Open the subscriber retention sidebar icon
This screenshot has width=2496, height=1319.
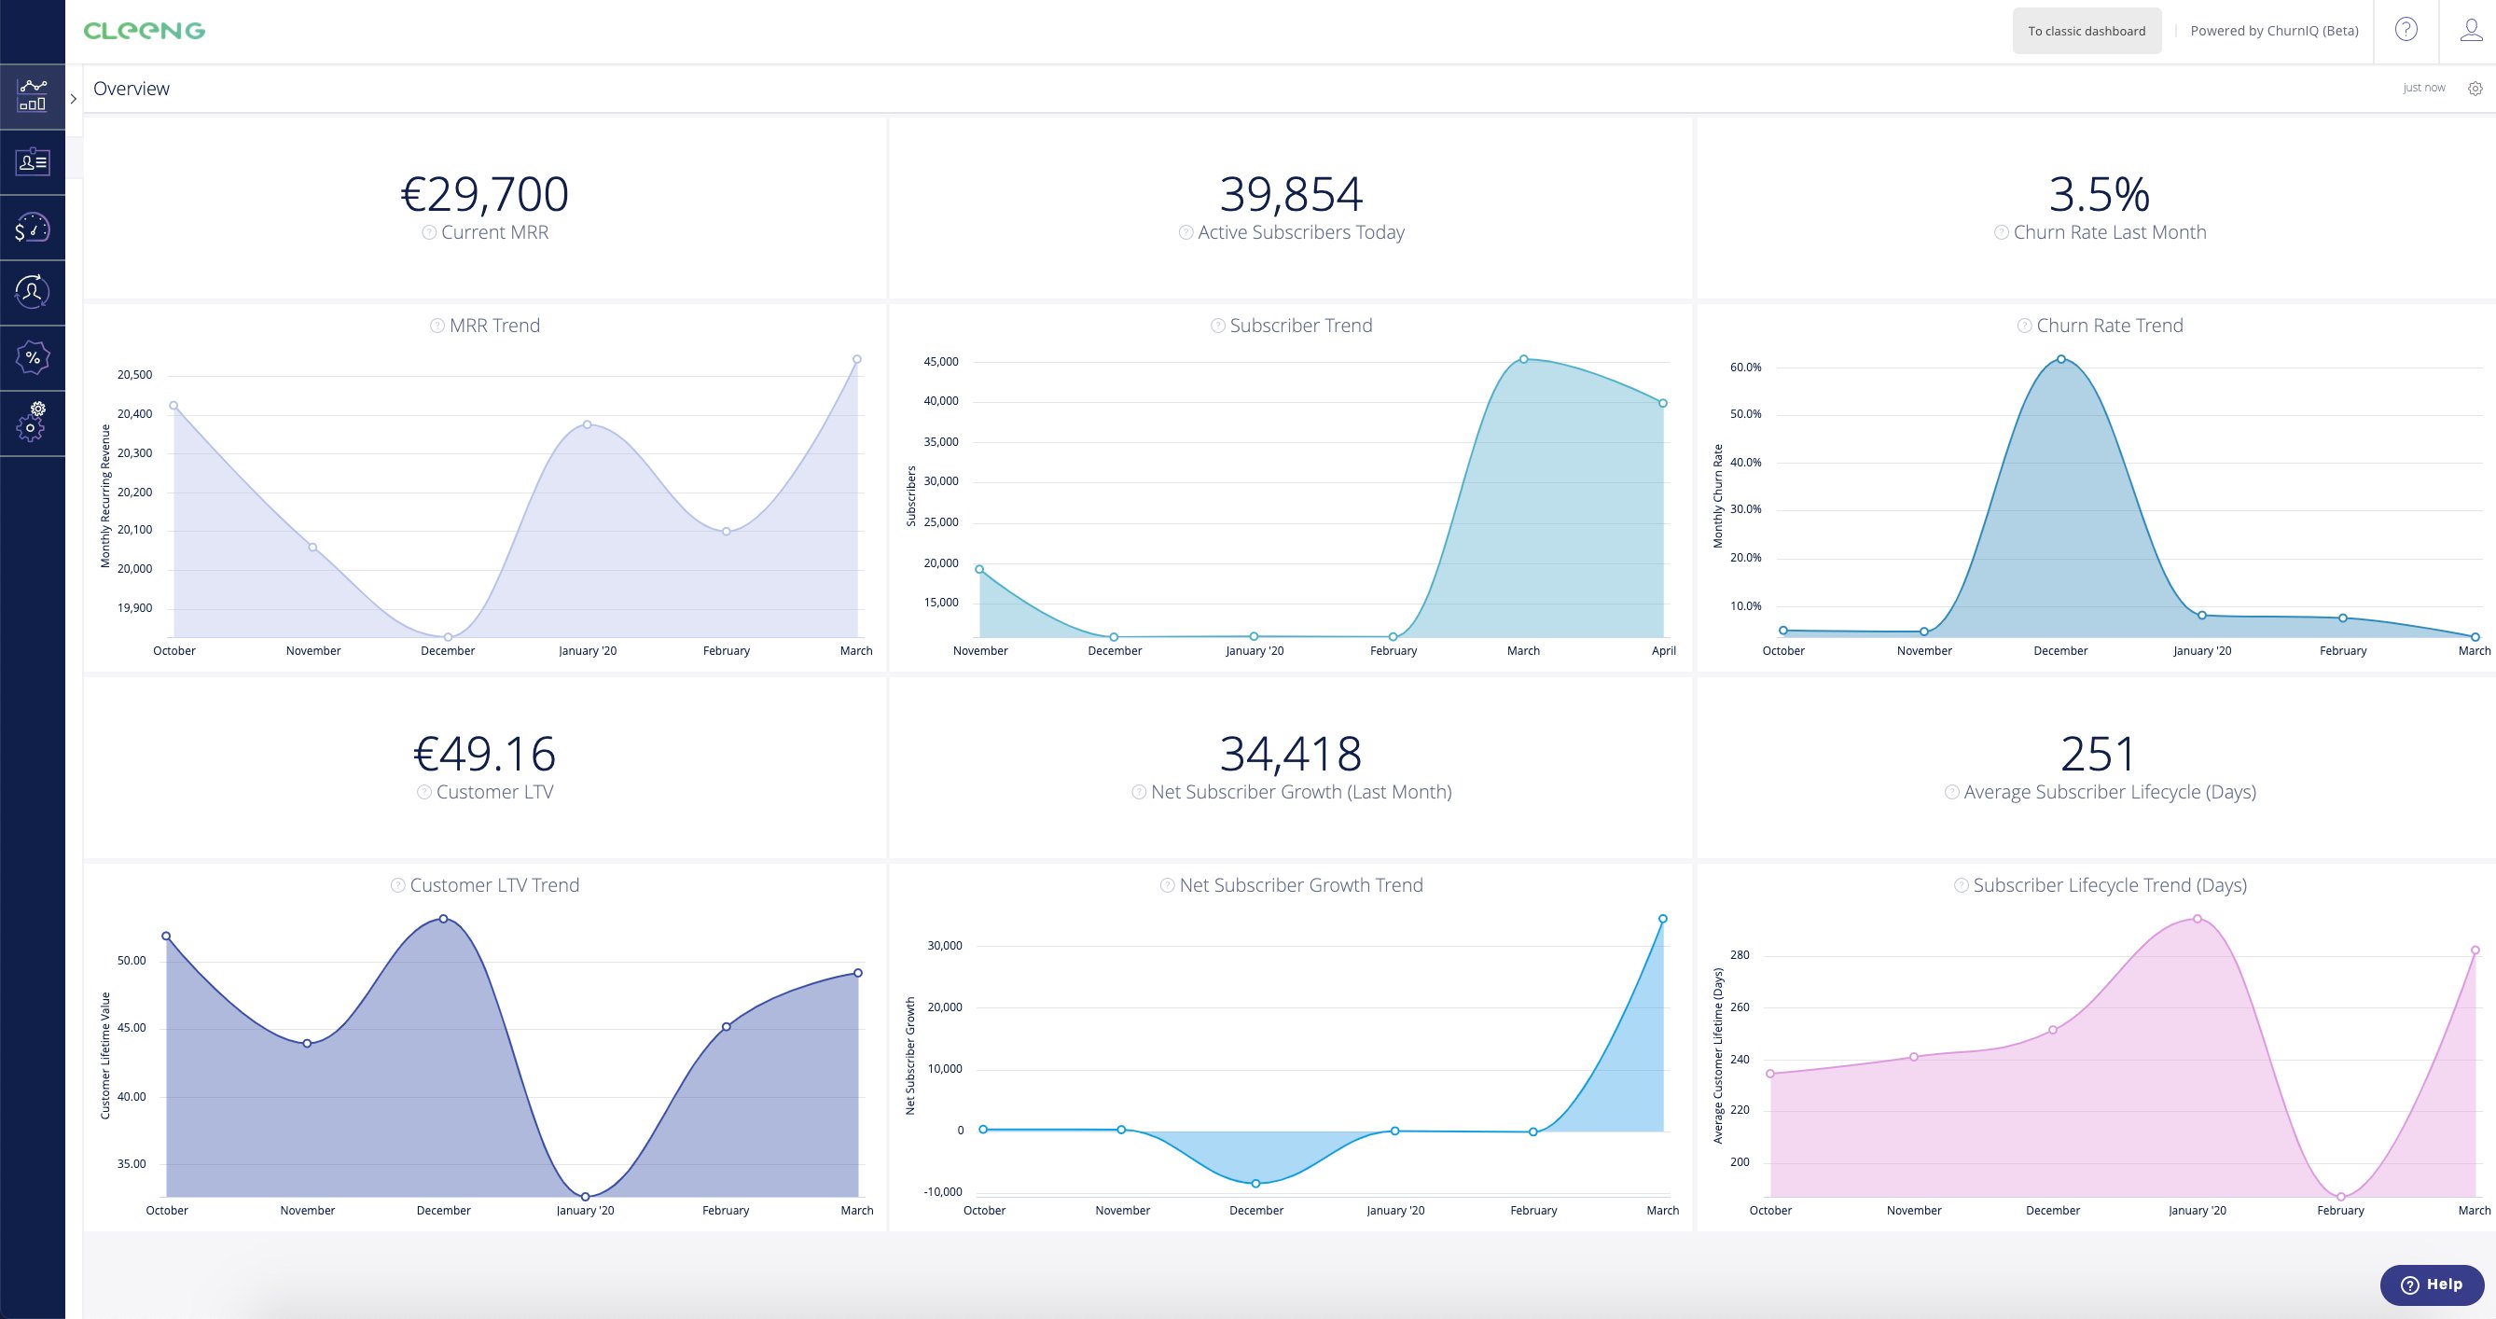coord(32,292)
